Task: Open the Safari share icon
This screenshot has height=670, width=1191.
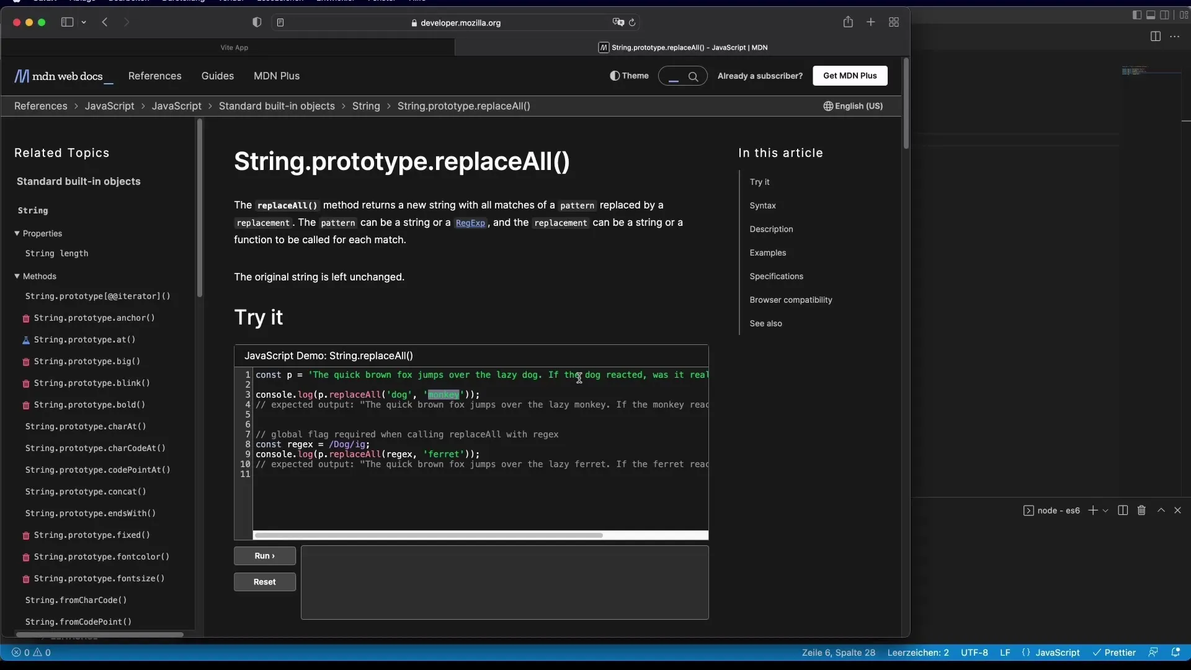Action: point(848,22)
